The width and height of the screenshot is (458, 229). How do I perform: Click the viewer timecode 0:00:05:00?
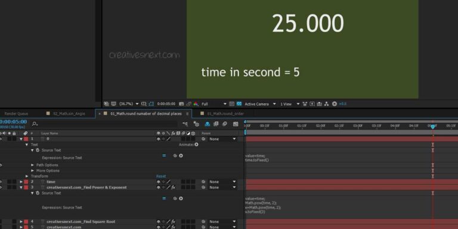pyautogui.click(x=166, y=104)
